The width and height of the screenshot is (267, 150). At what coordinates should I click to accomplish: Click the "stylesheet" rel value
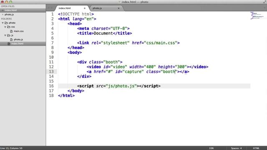coord(115,43)
